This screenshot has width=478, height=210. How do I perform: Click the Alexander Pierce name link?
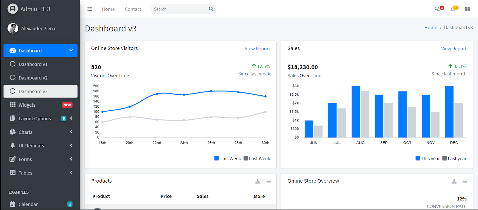[x=39, y=29]
